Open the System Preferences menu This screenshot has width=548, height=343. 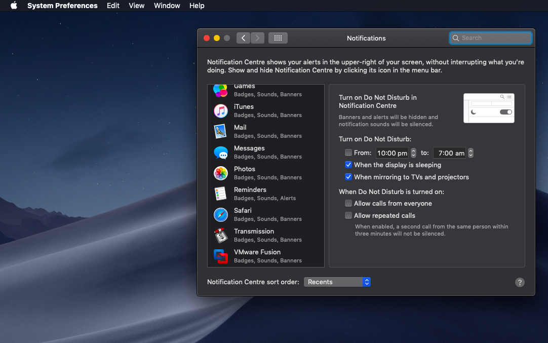[62, 6]
